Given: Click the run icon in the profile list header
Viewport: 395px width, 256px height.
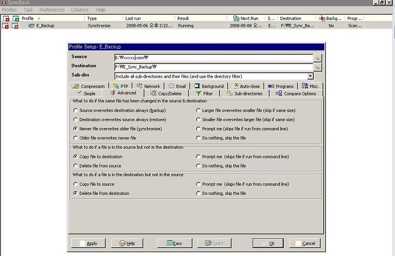Looking at the screenshot, I should point(15,19).
